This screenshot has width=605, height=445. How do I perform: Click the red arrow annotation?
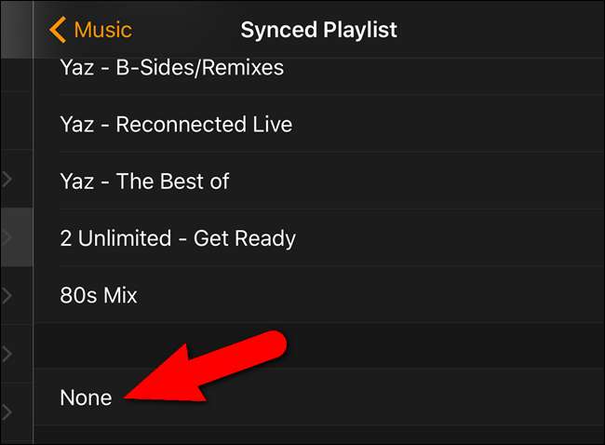[x=207, y=367]
